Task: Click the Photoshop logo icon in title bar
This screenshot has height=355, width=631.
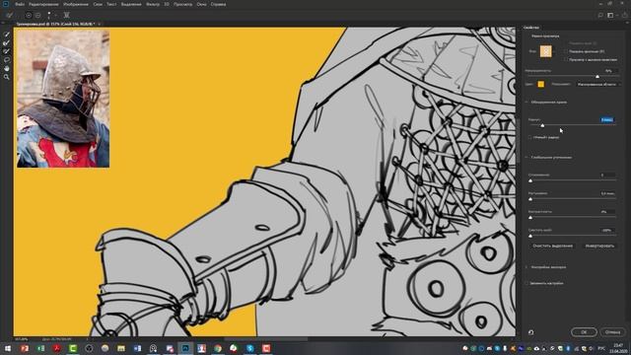Action: (6, 4)
